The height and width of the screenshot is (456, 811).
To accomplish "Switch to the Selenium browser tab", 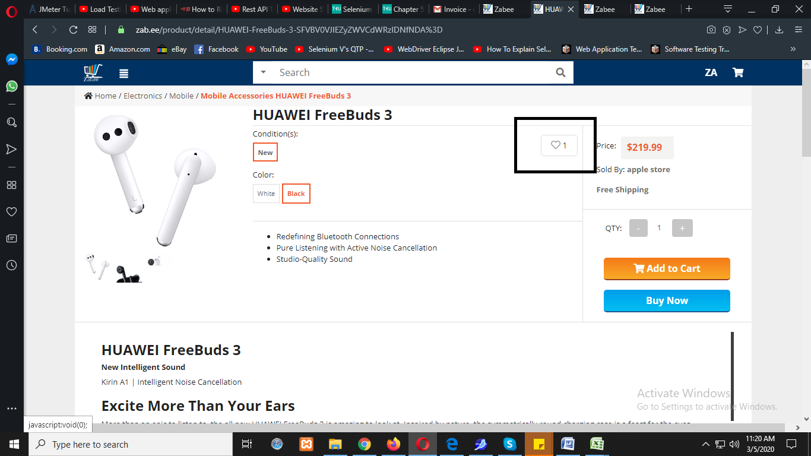I will 353,9.
